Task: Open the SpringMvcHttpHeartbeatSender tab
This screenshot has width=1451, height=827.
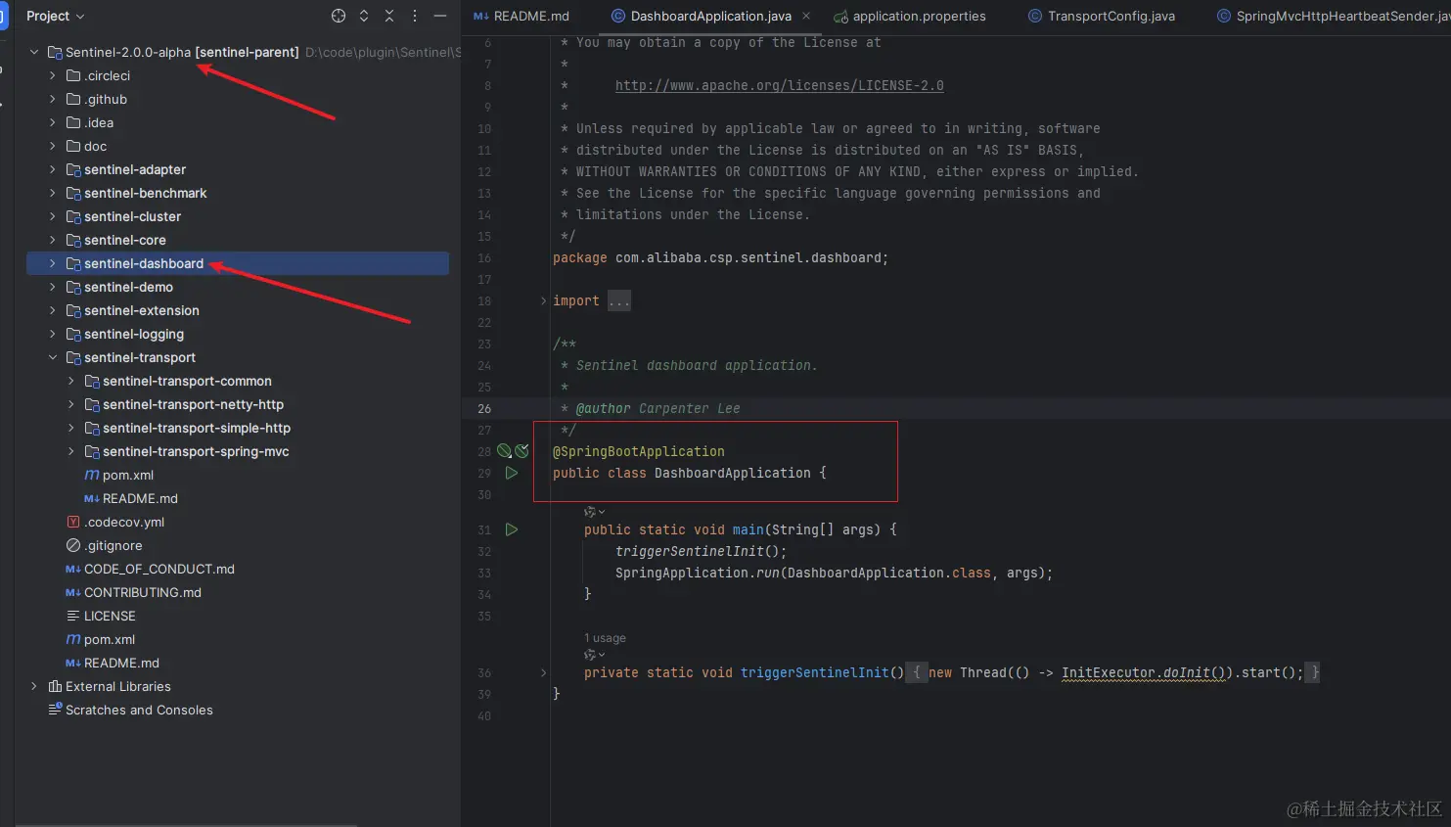Action: pos(1334,16)
